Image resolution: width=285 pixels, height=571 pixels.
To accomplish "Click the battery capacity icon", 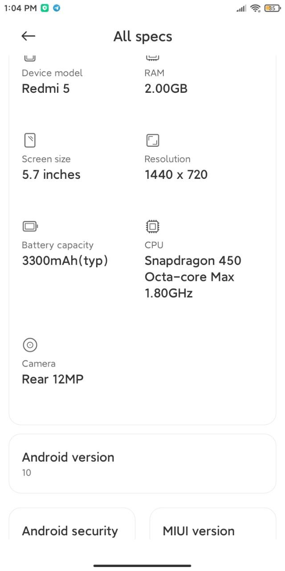I will [30, 227].
